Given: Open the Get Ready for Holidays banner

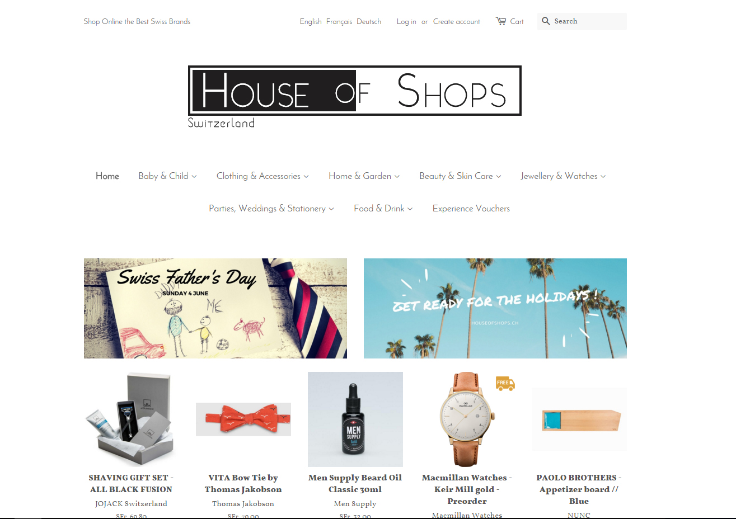Looking at the screenshot, I should tap(495, 308).
